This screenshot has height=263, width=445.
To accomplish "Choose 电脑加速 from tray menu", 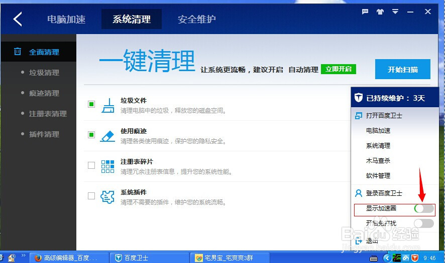I will pos(378,131).
